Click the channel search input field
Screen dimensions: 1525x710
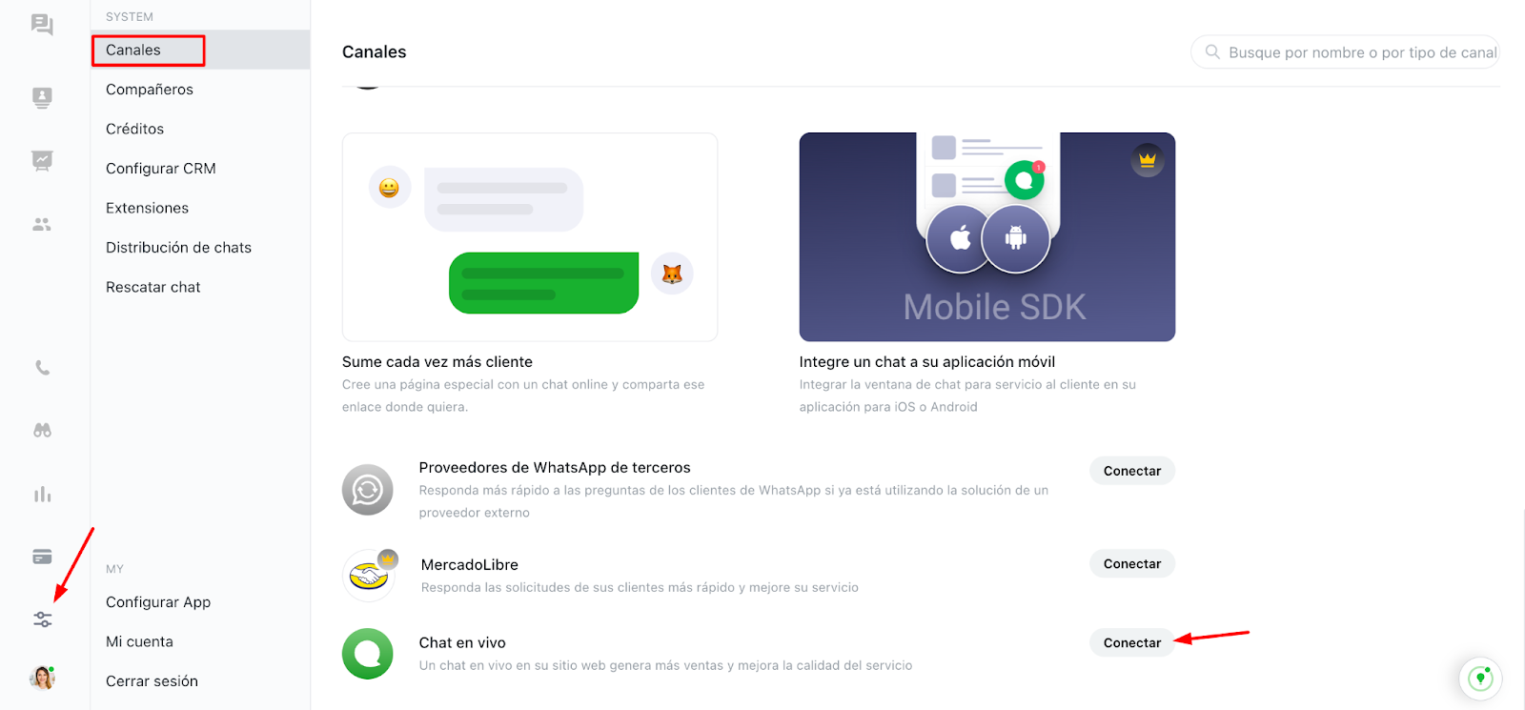1345,52
